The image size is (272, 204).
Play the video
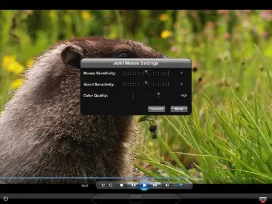point(144,185)
